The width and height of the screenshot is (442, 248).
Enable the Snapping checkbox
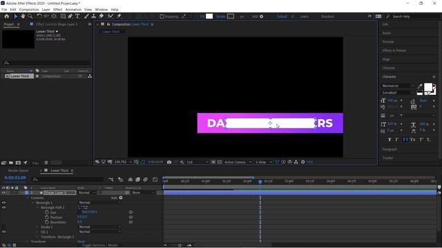click(x=162, y=17)
